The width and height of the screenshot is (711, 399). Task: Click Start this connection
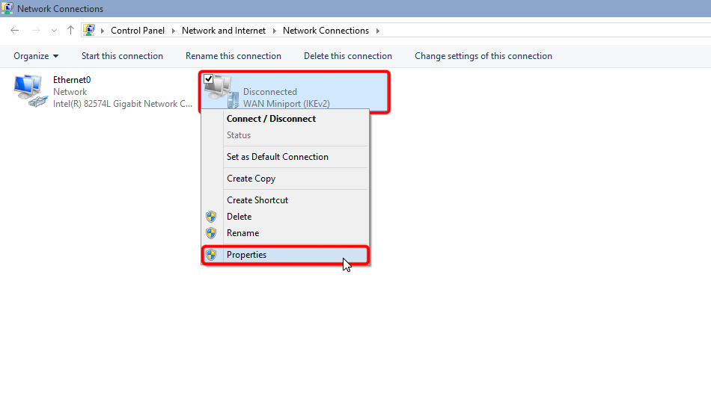pos(122,56)
